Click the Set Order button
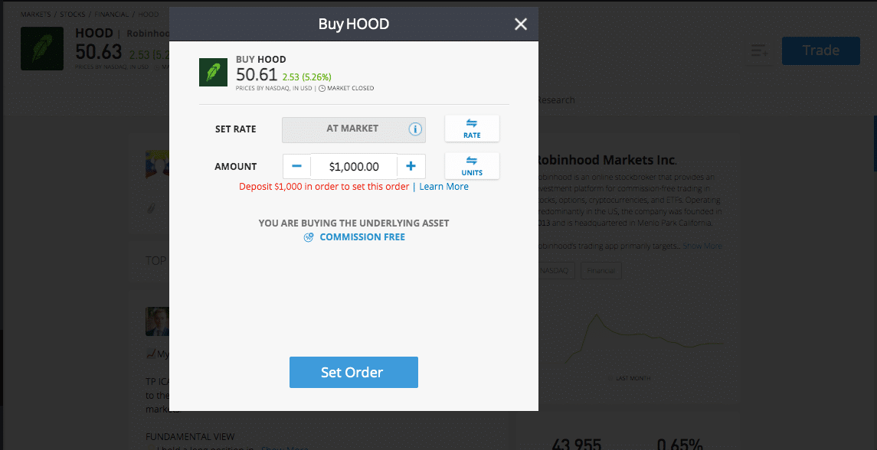Image resolution: width=877 pixels, height=450 pixels. (x=354, y=372)
